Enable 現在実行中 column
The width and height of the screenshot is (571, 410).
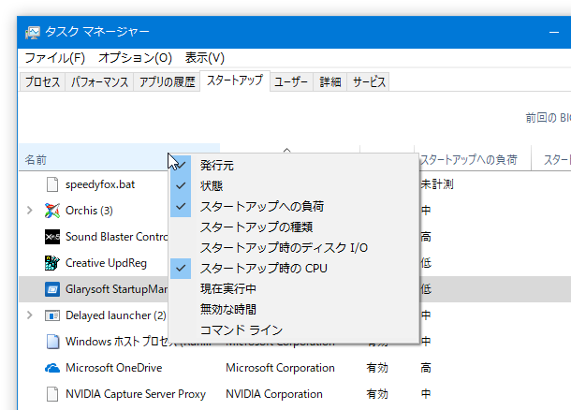pos(294,288)
